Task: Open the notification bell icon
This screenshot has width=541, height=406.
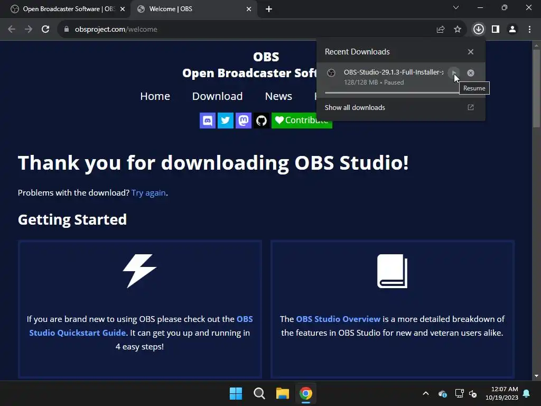Action: [527, 393]
